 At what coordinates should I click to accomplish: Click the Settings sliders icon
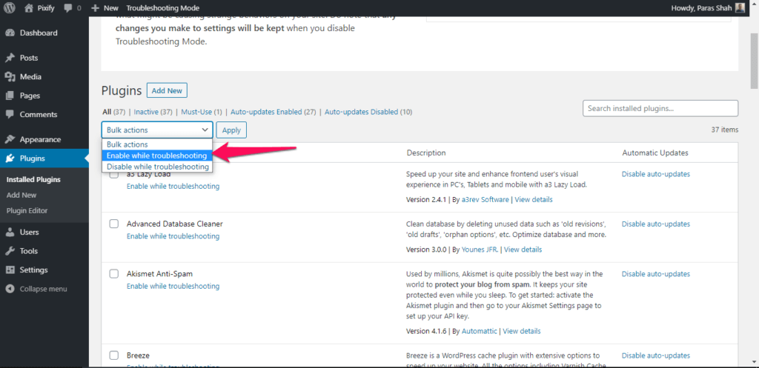[x=10, y=270]
